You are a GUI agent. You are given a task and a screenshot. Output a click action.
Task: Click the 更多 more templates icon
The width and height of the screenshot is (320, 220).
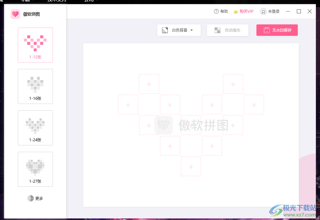(31, 198)
